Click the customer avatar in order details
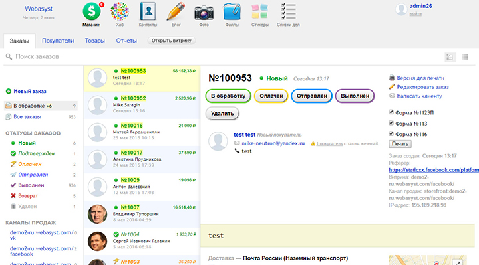This screenshot has height=265, width=479. pyautogui.click(x=218, y=141)
